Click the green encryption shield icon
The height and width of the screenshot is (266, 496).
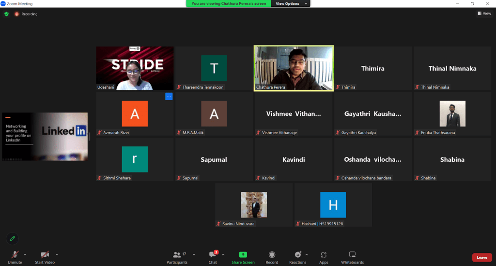pyautogui.click(x=6, y=14)
